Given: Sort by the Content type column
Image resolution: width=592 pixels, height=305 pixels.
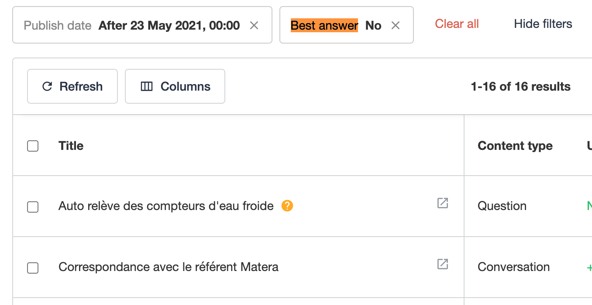Looking at the screenshot, I should click(x=515, y=146).
